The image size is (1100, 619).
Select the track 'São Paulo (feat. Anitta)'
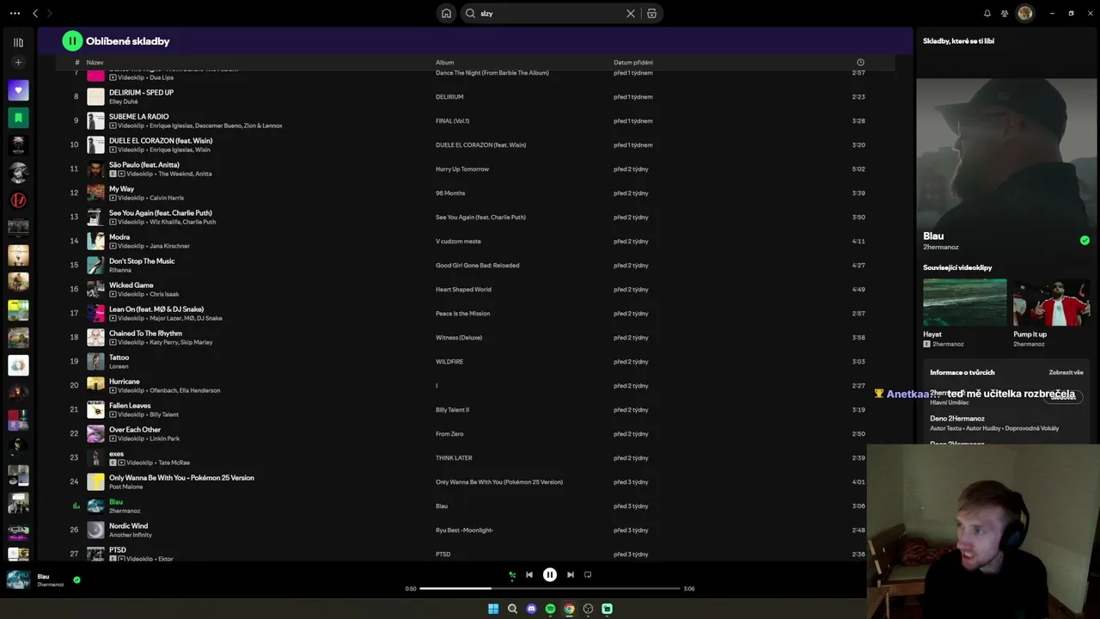pos(144,165)
